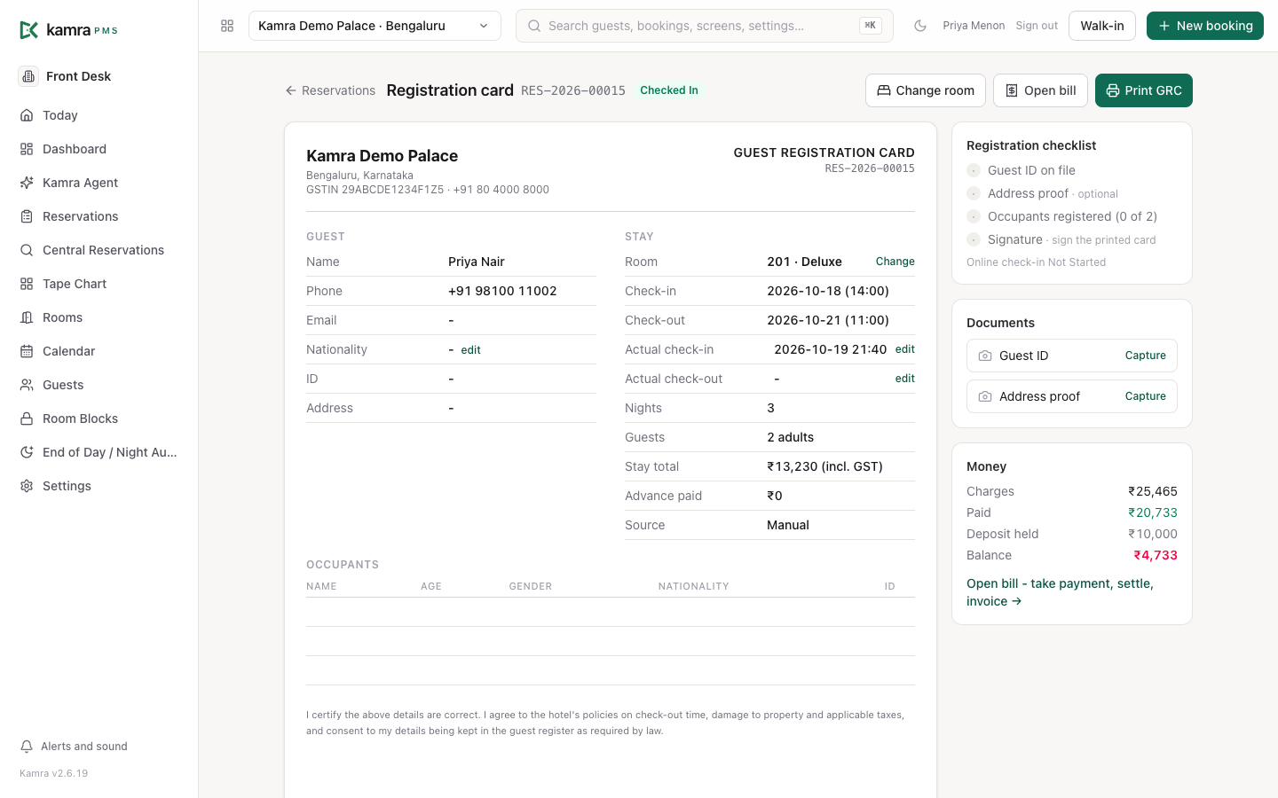
Task: Edit the Actual check-in time
Action: point(905,349)
